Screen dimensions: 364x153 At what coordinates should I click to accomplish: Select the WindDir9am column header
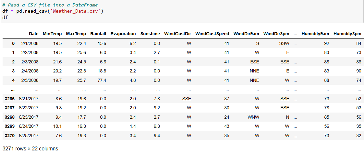click(246, 34)
